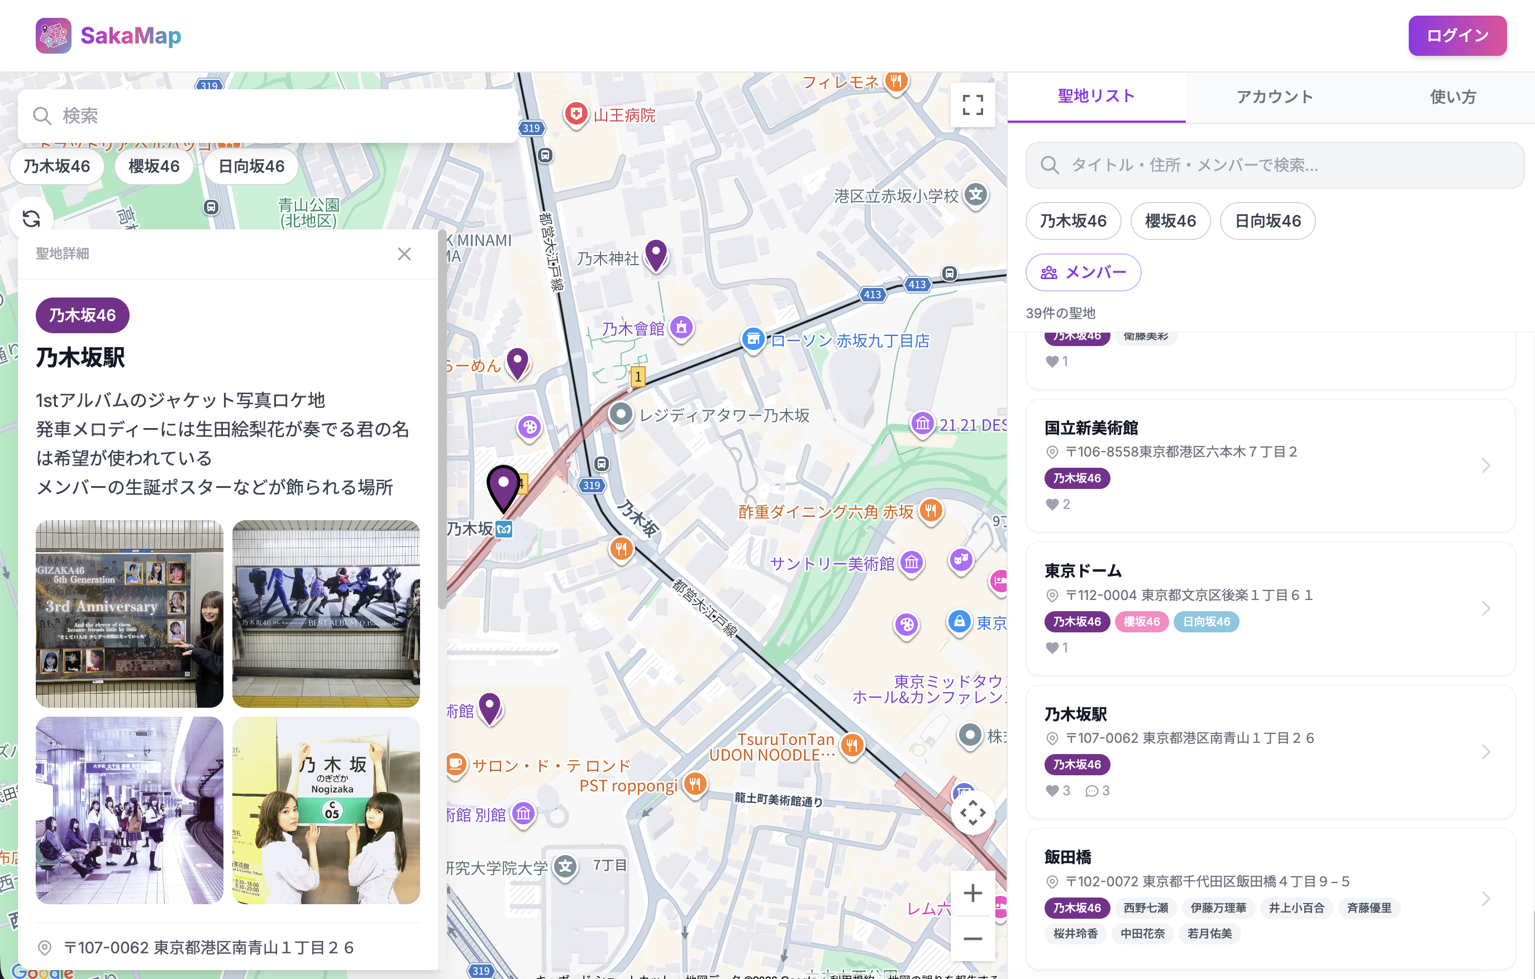The image size is (1535, 979).
Task: Click the map refresh icon
Action: tap(31, 218)
